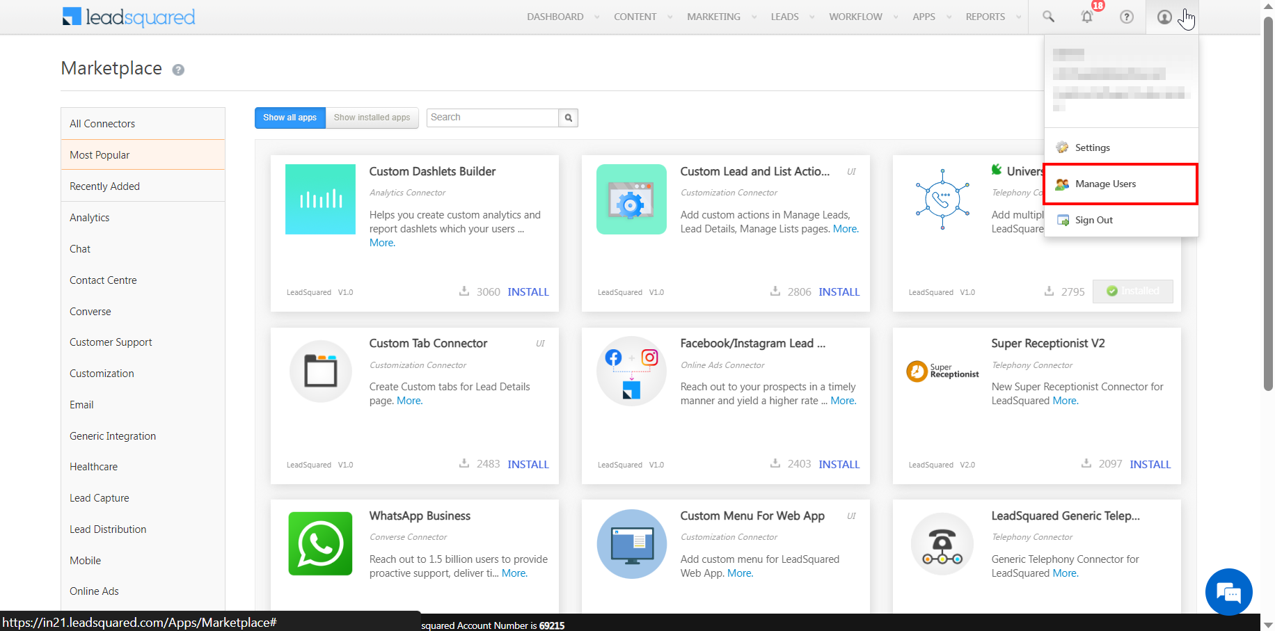
Task: Install Facebook/Instagram Lead connector
Action: tap(839, 465)
